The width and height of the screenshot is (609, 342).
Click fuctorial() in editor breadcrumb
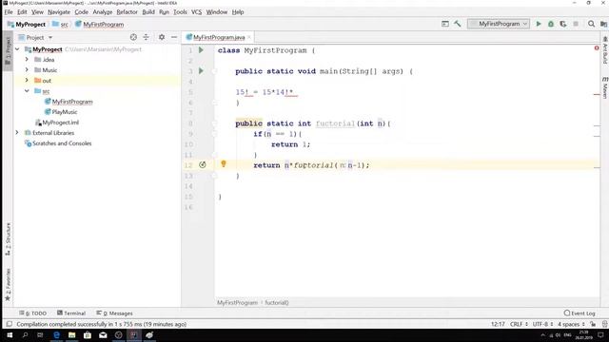click(x=277, y=303)
